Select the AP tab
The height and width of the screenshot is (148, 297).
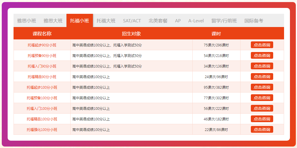178,21
